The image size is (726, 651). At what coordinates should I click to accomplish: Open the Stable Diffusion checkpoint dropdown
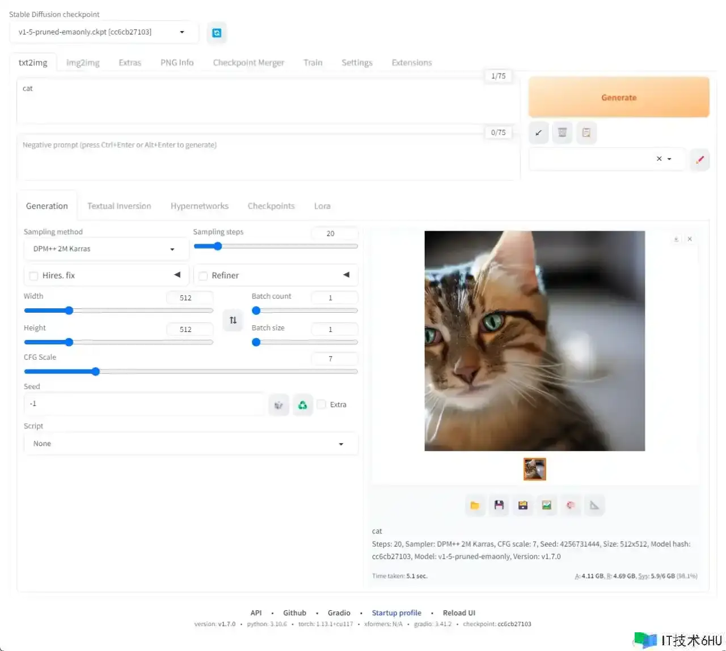(x=103, y=32)
